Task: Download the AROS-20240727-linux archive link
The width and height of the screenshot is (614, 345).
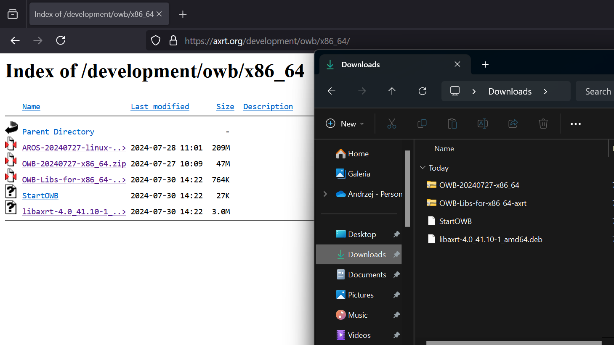Action: (x=74, y=148)
